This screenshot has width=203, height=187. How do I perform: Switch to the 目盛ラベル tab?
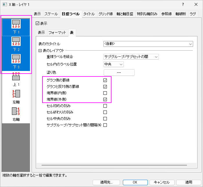[71, 14]
